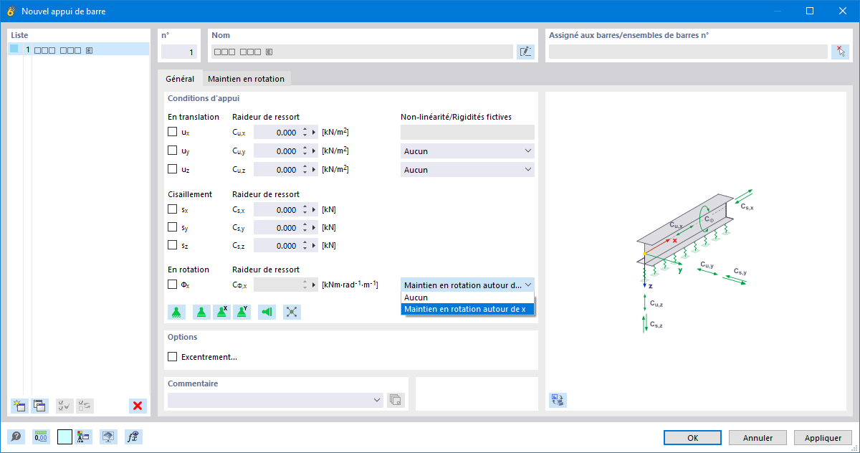This screenshot has height=453, width=860.
Task: Delete list item with red X
Action: (138, 406)
